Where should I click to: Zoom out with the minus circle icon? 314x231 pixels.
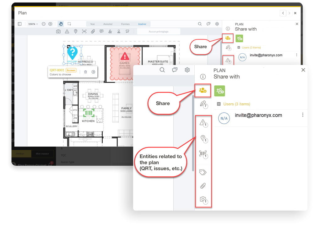pos(44,24)
